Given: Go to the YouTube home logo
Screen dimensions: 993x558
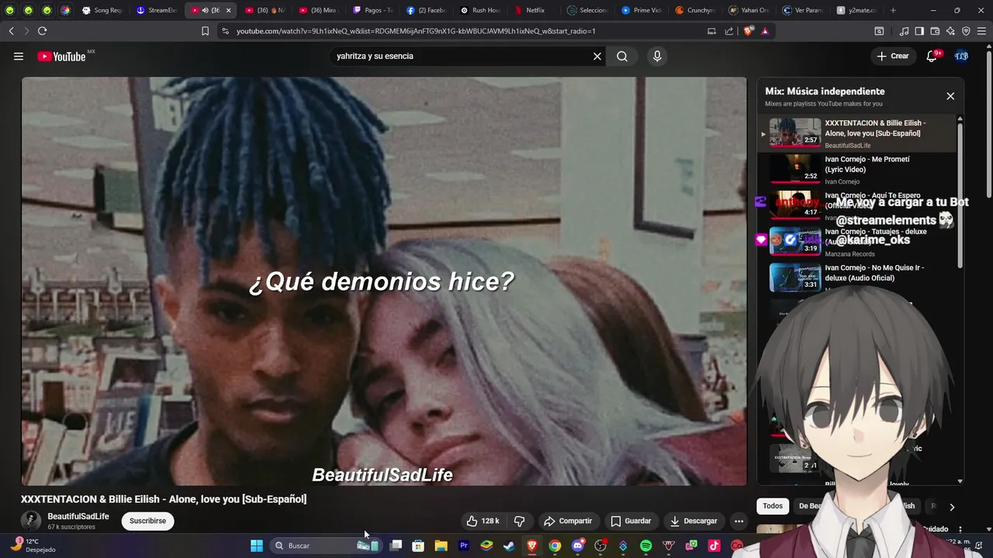Looking at the screenshot, I should tap(61, 56).
